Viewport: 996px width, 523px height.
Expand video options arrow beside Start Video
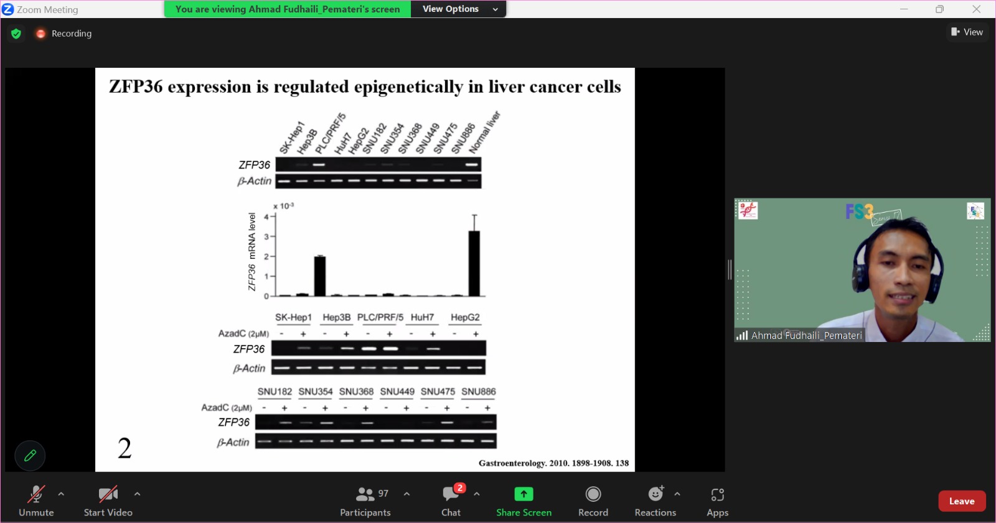click(x=137, y=494)
